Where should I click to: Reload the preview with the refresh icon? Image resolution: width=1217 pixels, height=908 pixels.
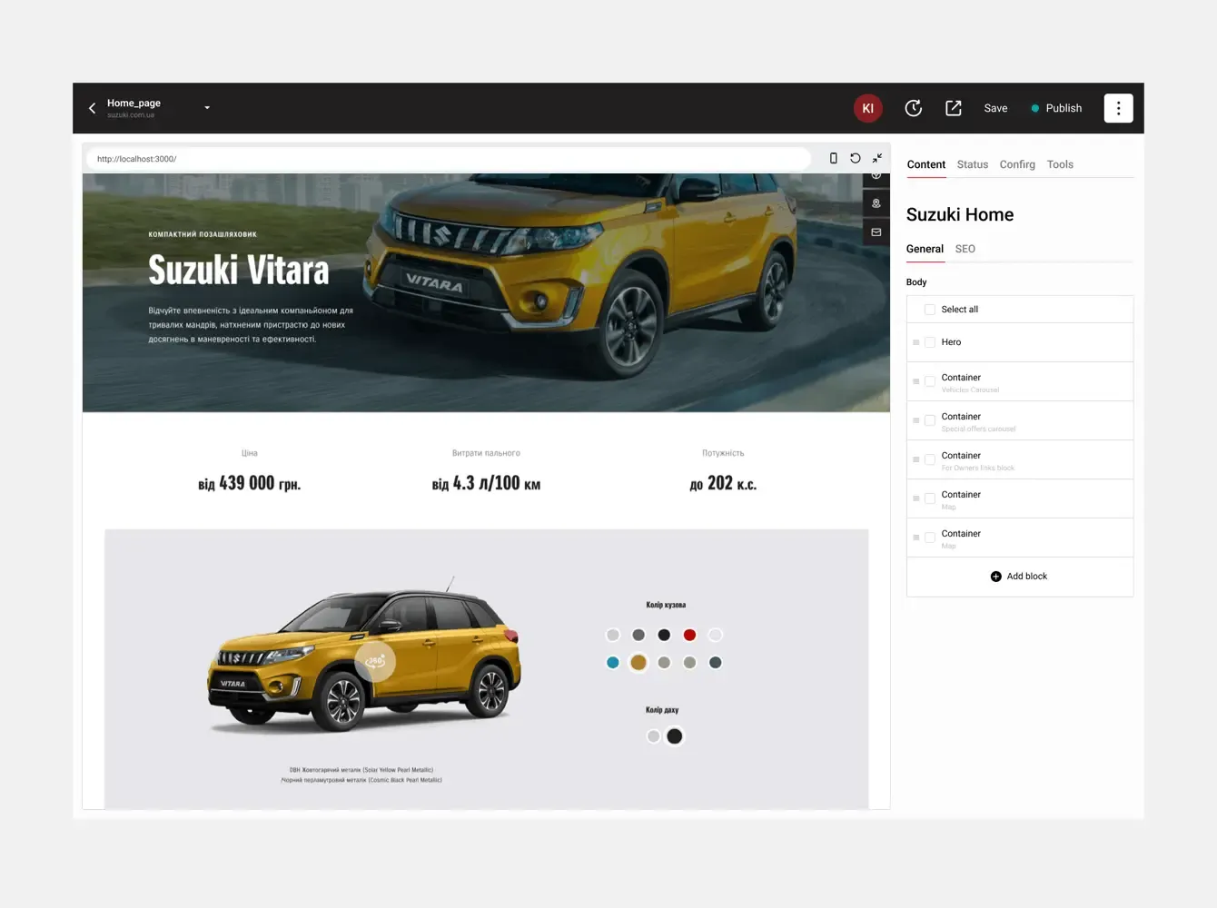pos(855,158)
